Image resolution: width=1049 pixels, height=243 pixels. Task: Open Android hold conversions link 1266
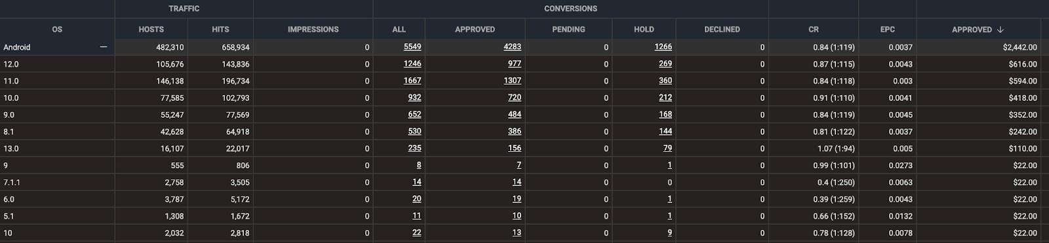[663, 47]
